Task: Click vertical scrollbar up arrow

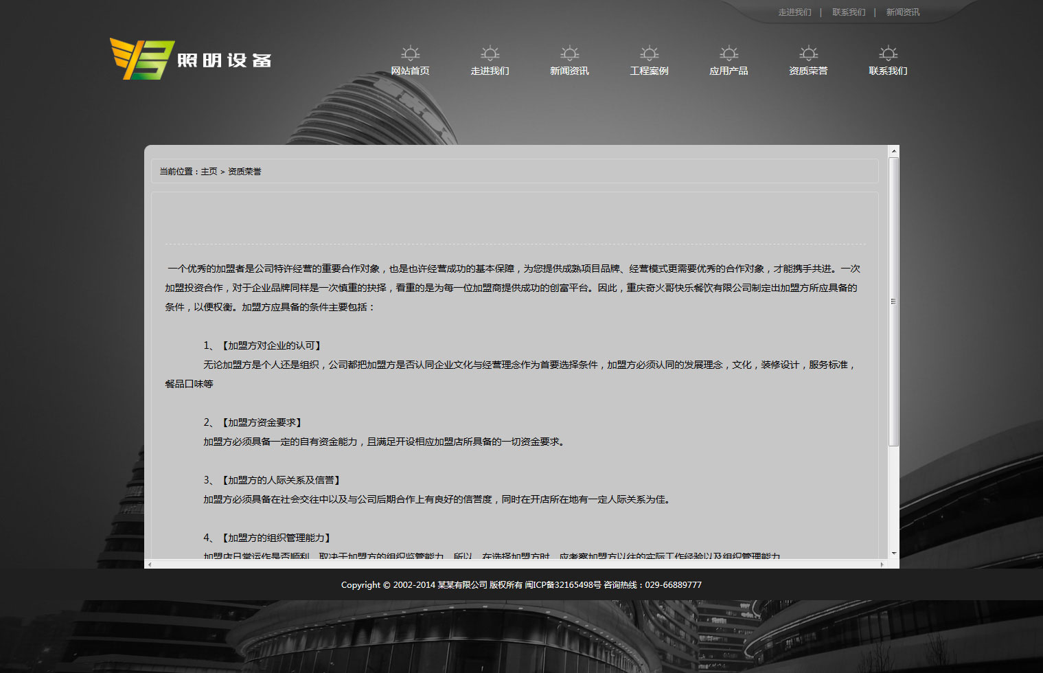Action: tap(893, 151)
